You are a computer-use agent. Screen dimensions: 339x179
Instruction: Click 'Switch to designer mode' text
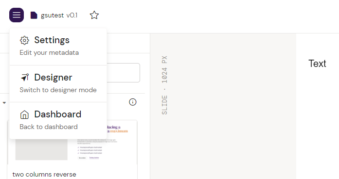click(58, 90)
